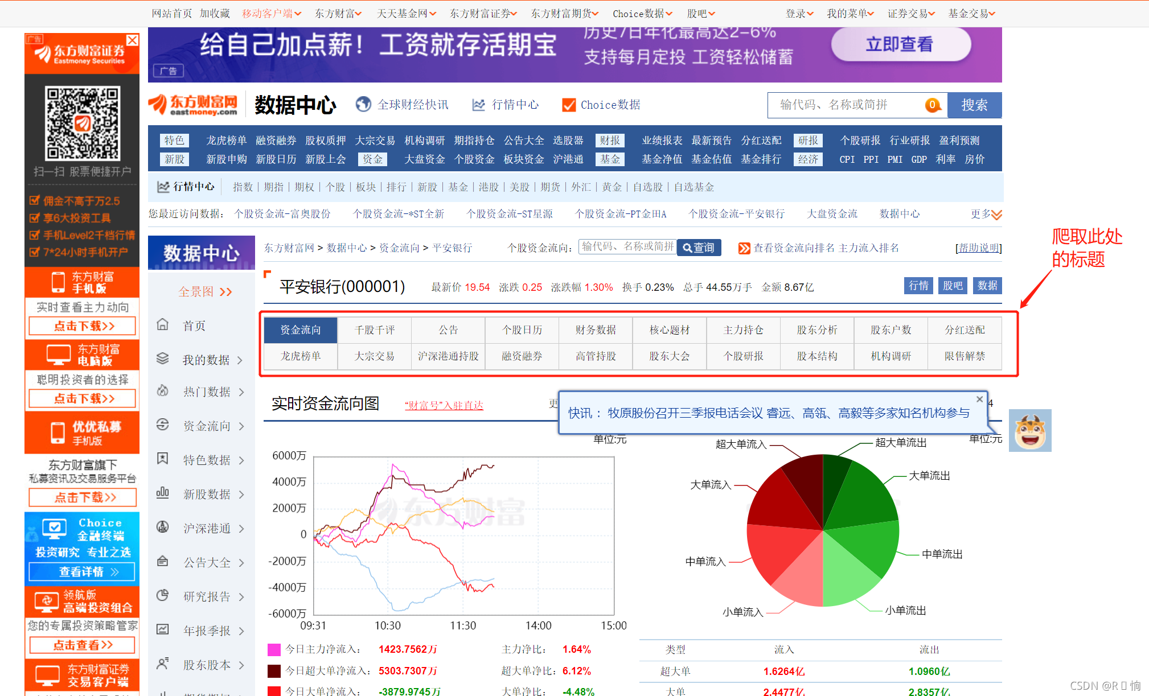Click the globe icon beside 沪深港通
Screen dimensions: 1149x696
click(x=163, y=527)
